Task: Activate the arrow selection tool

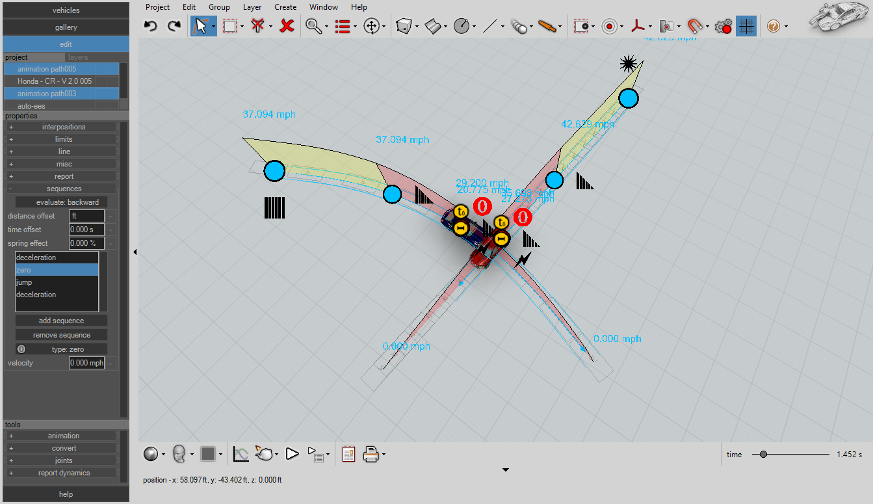Action: click(200, 26)
